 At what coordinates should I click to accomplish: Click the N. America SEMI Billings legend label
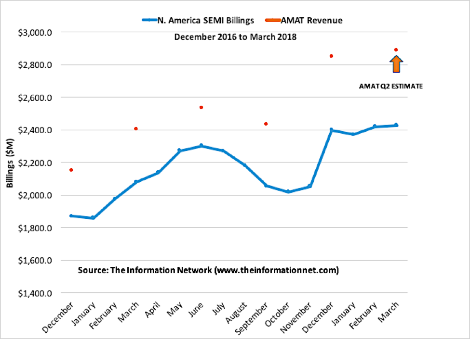tap(206, 20)
